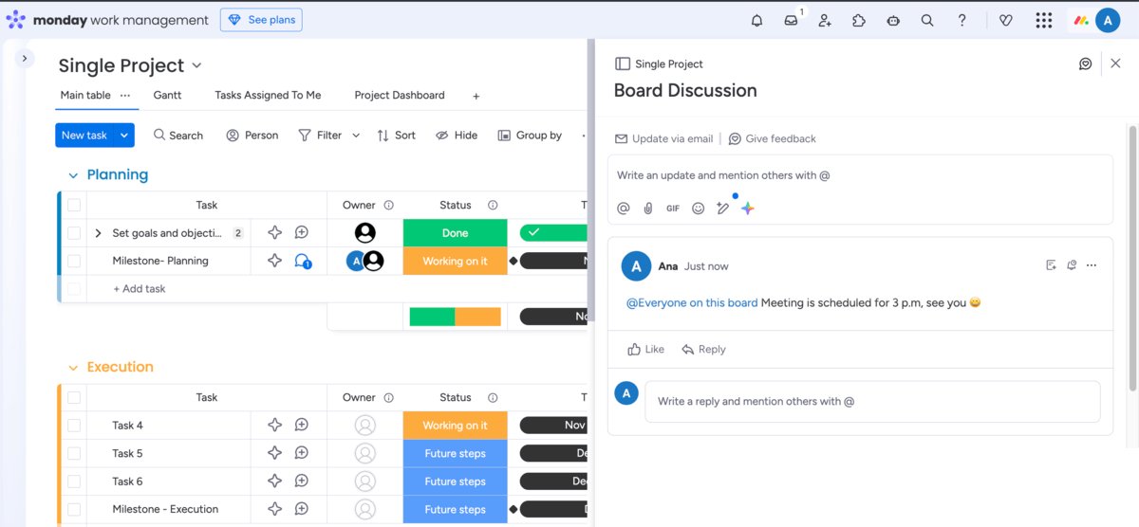Tick the Milestone - Execution checkbox
This screenshot has width=1139, height=527.
point(74,509)
